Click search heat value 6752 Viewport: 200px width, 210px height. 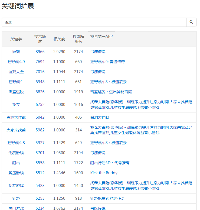40,105
